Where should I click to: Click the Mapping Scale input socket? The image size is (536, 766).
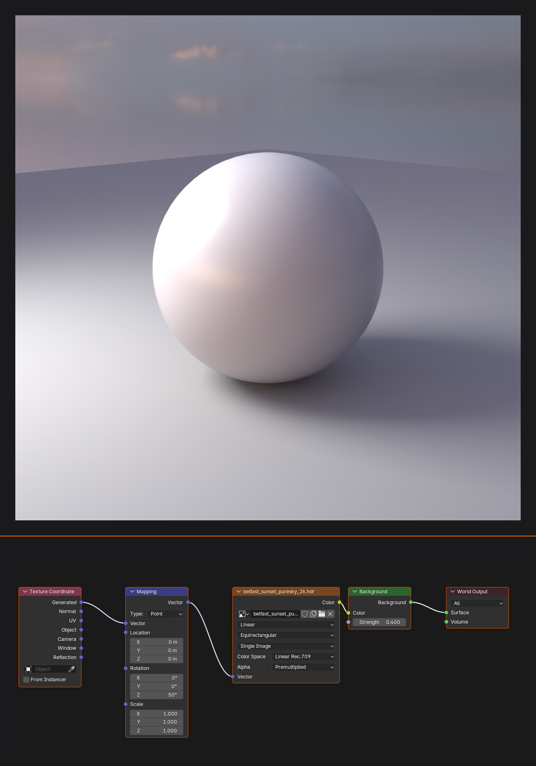(x=126, y=704)
